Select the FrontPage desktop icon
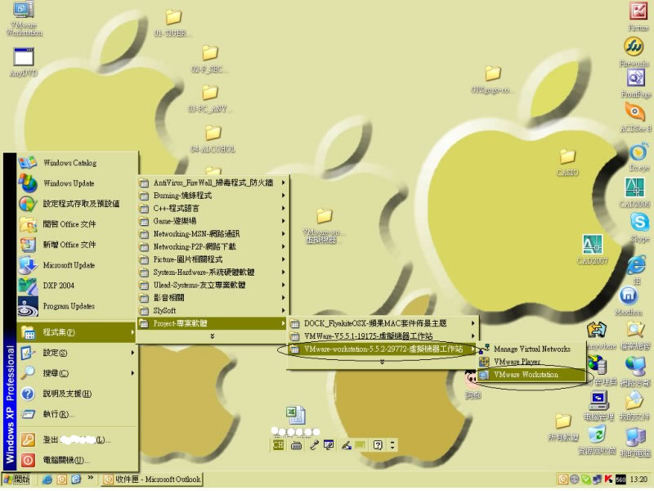Screen dimensions: 654x491 (x=636, y=83)
